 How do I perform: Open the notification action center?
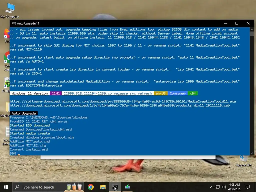[x=248, y=187]
